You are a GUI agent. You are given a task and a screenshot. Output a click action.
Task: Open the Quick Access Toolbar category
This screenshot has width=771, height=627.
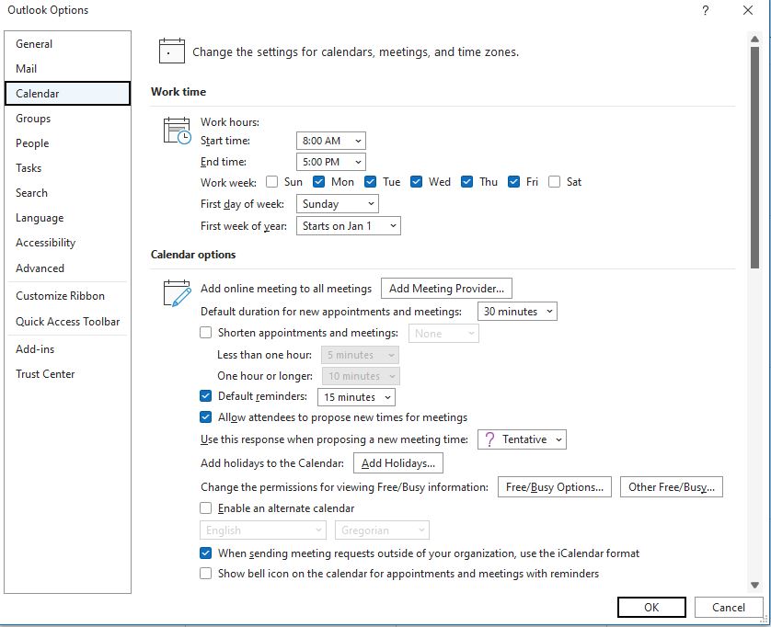67,322
